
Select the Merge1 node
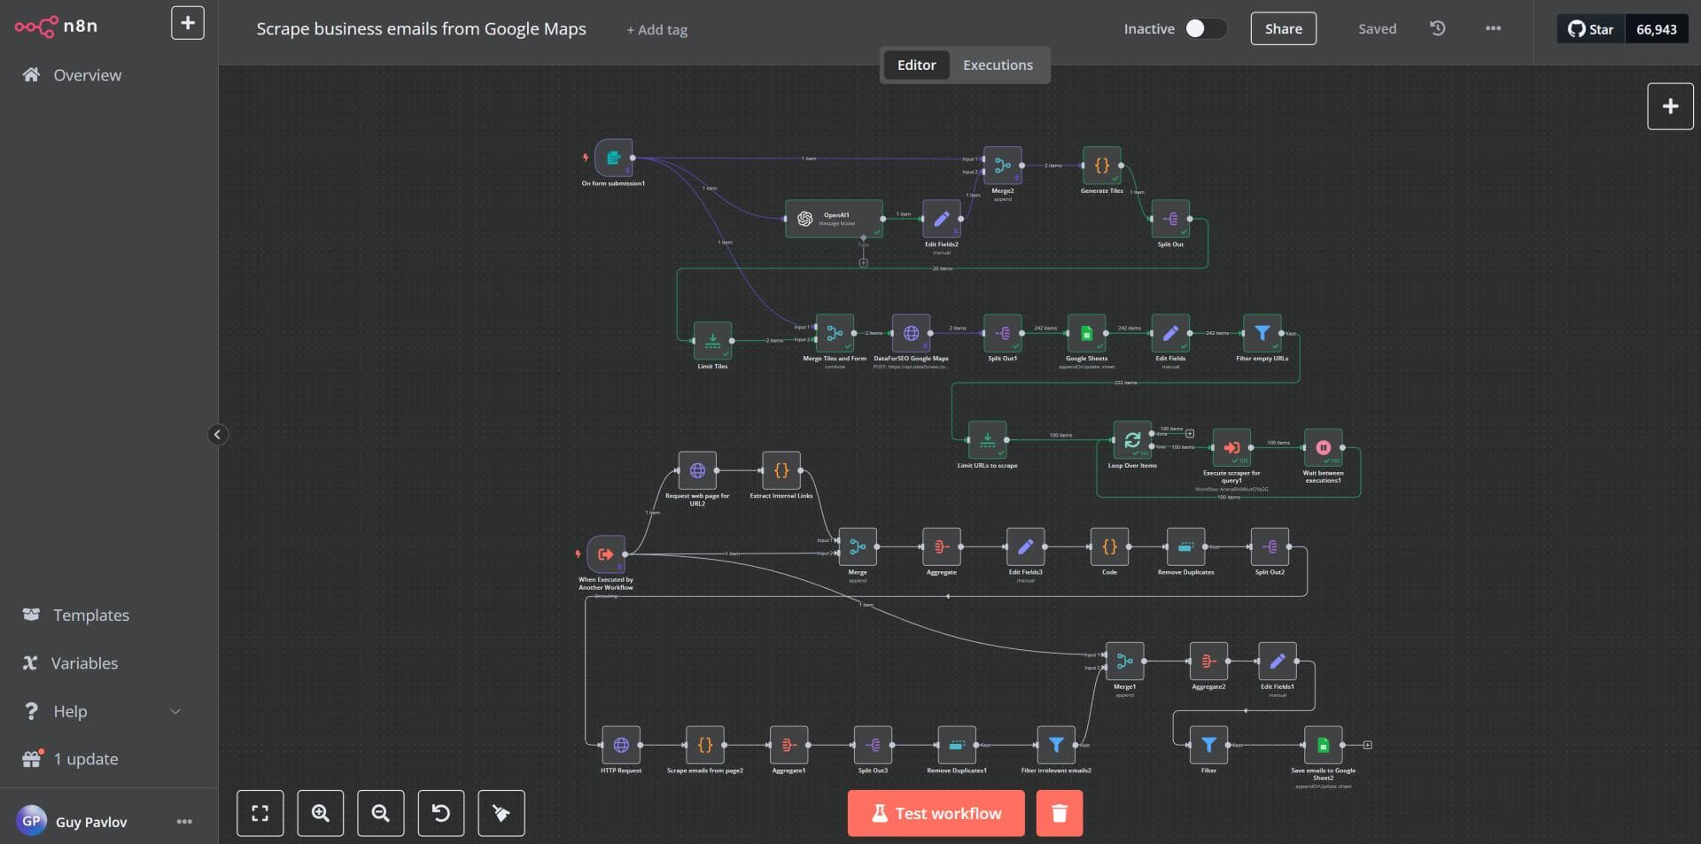tap(1124, 661)
